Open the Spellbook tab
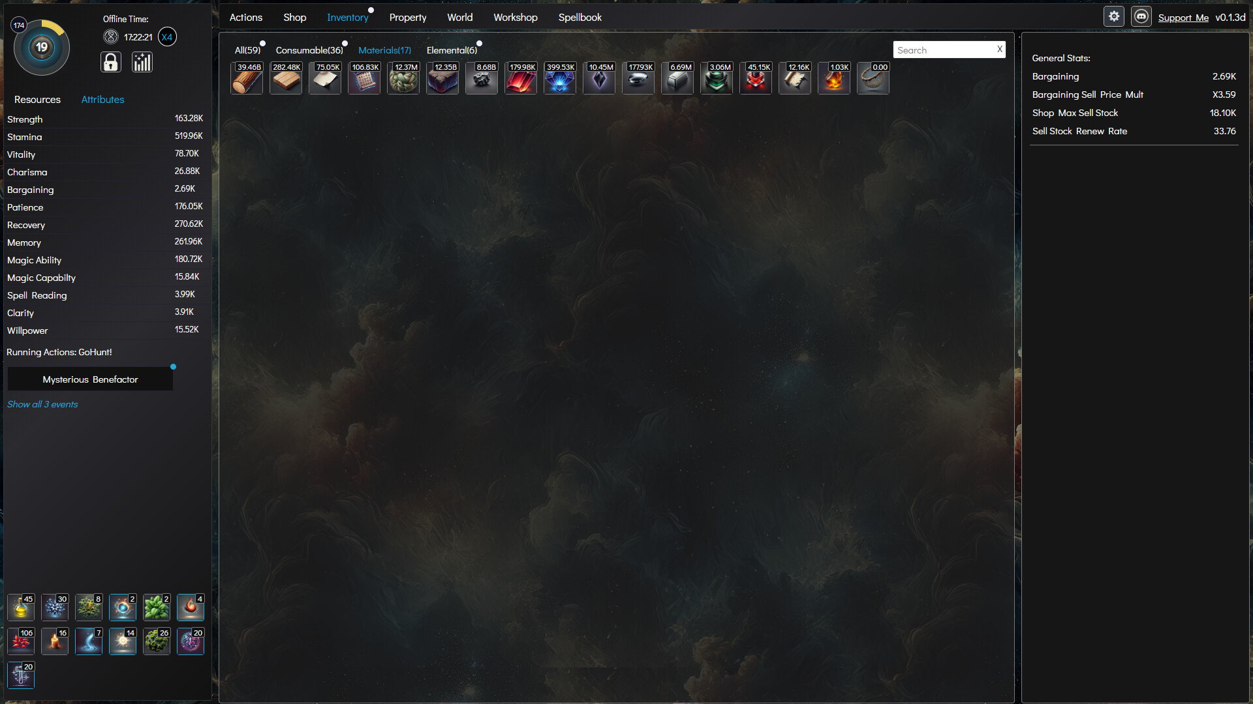This screenshot has height=704, width=1253. 580,17
